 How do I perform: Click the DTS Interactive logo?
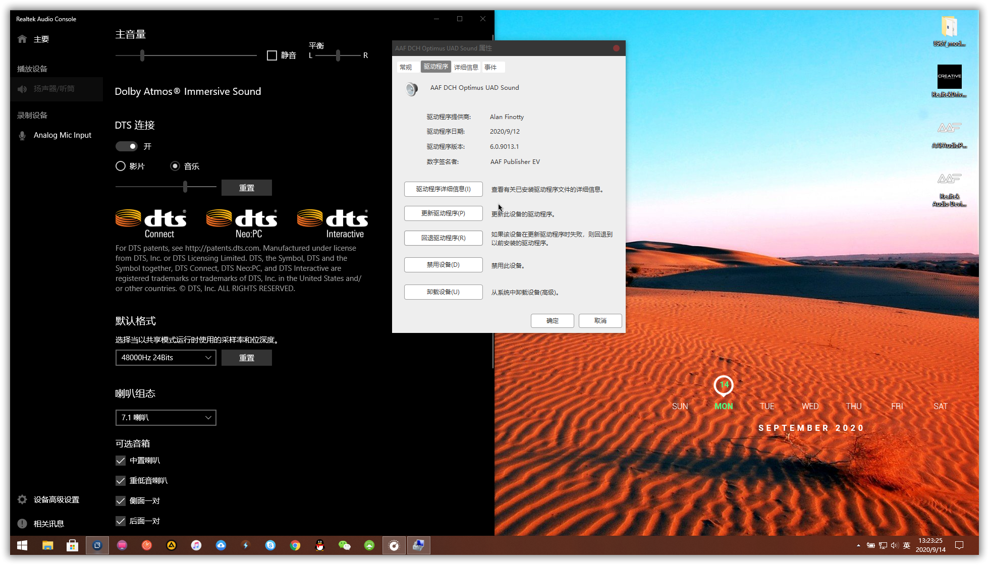[333, 223]
